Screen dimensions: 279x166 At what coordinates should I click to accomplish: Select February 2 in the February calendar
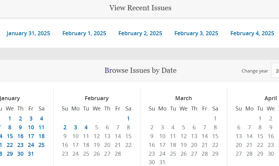(x=65, y=127)
